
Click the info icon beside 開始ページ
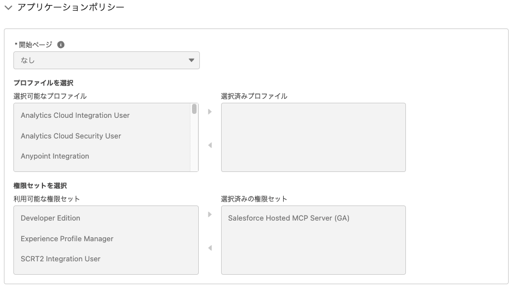(61, 45)
